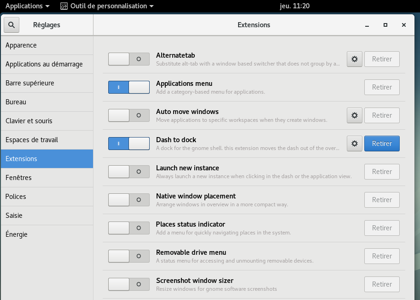Click Retirer button for Dash to dock
420x300 pixels.
[382, 144]
